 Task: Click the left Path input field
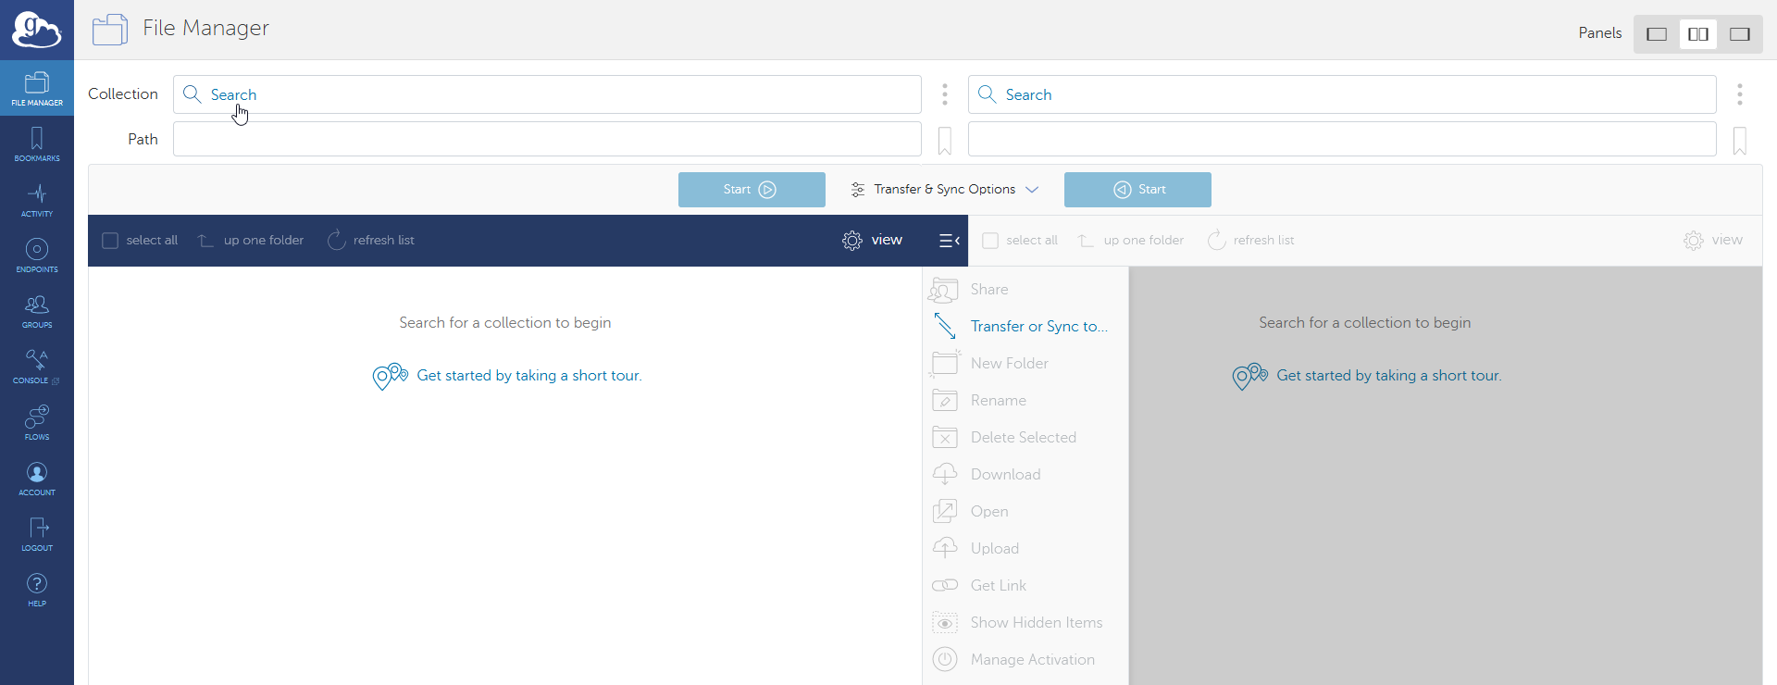pos(546,139)
